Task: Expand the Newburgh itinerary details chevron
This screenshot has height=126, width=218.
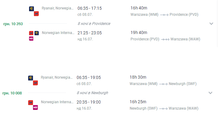Action: coord(210,93)
